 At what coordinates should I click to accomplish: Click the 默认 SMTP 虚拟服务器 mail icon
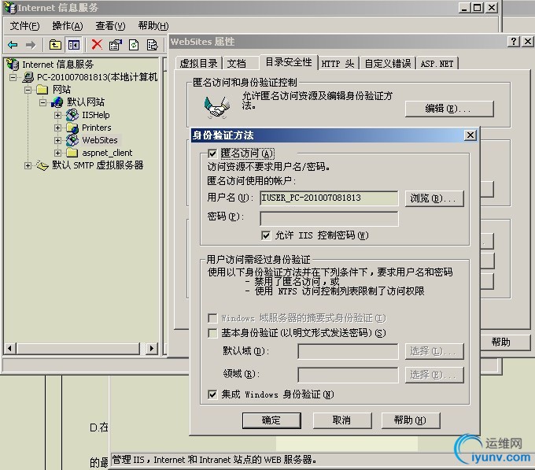point(42,165)
